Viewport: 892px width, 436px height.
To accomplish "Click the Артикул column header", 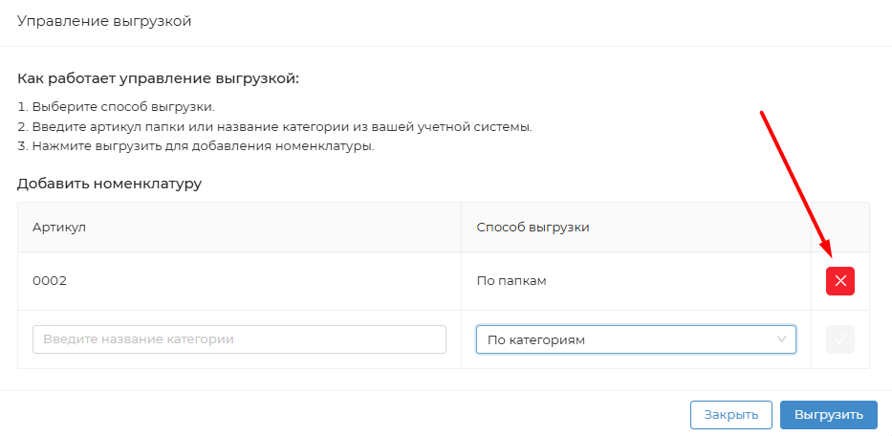I will click(x=59, y=228).
